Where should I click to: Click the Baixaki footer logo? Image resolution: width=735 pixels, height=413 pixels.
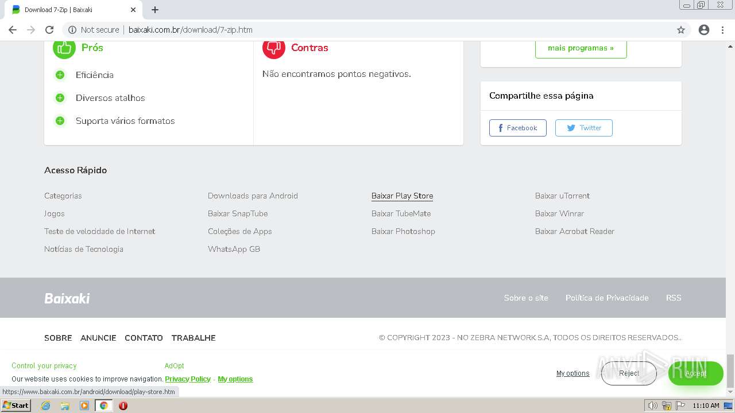point(67,298)
